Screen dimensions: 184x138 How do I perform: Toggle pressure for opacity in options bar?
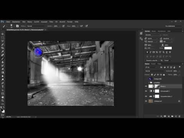click(x=63, y=26)
